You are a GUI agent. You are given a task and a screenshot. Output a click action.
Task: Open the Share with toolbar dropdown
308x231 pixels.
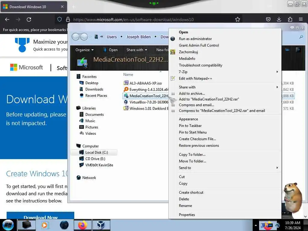(137, 50)
